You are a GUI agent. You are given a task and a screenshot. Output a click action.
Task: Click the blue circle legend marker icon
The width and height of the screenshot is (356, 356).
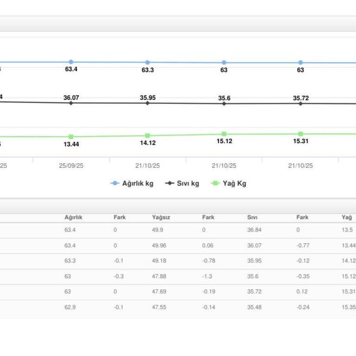click(115, 183)
